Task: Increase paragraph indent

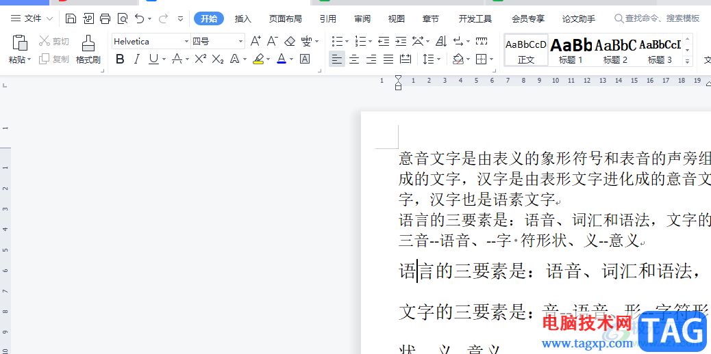Action: tap(401, 42)
